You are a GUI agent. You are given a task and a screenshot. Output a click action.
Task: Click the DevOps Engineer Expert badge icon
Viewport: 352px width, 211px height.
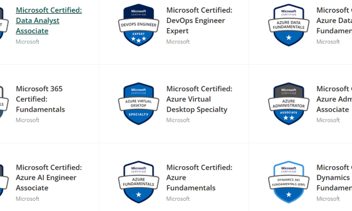[x=138, y=25]
